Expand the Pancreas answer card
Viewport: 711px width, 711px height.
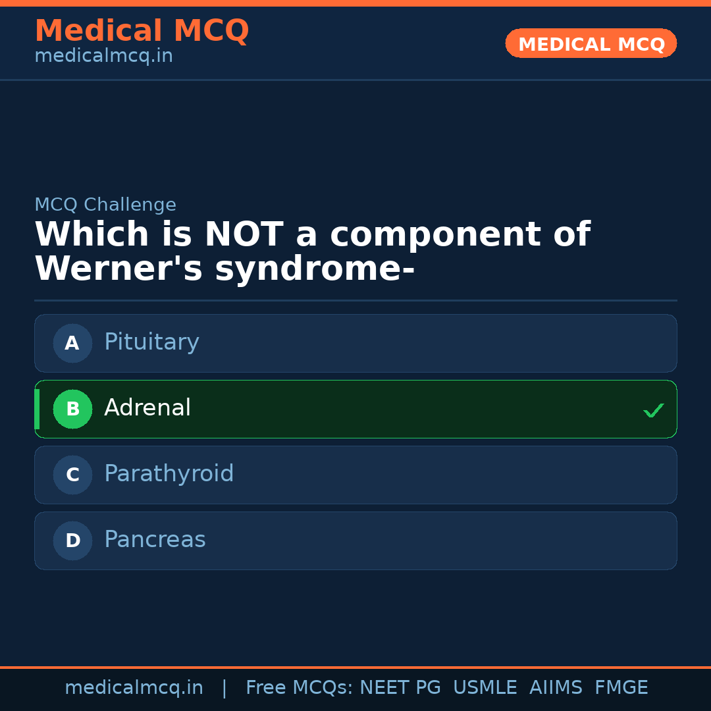point(355,540)
